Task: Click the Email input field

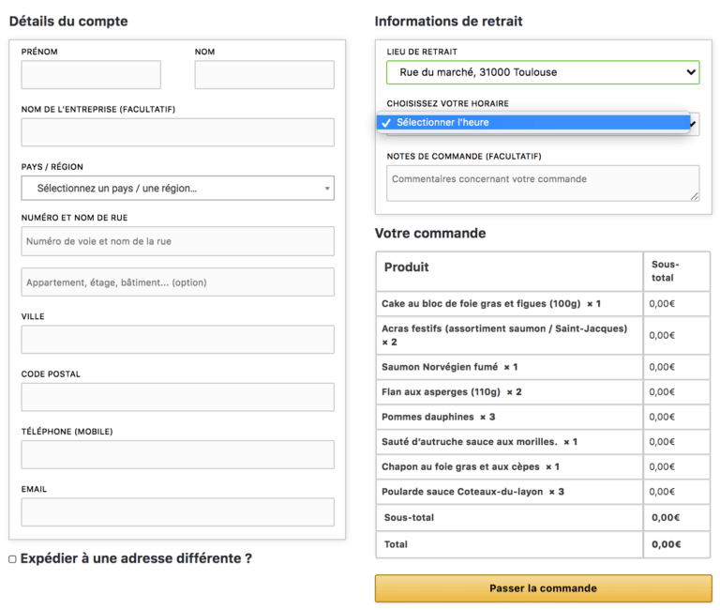Action: tap(178, 512)
